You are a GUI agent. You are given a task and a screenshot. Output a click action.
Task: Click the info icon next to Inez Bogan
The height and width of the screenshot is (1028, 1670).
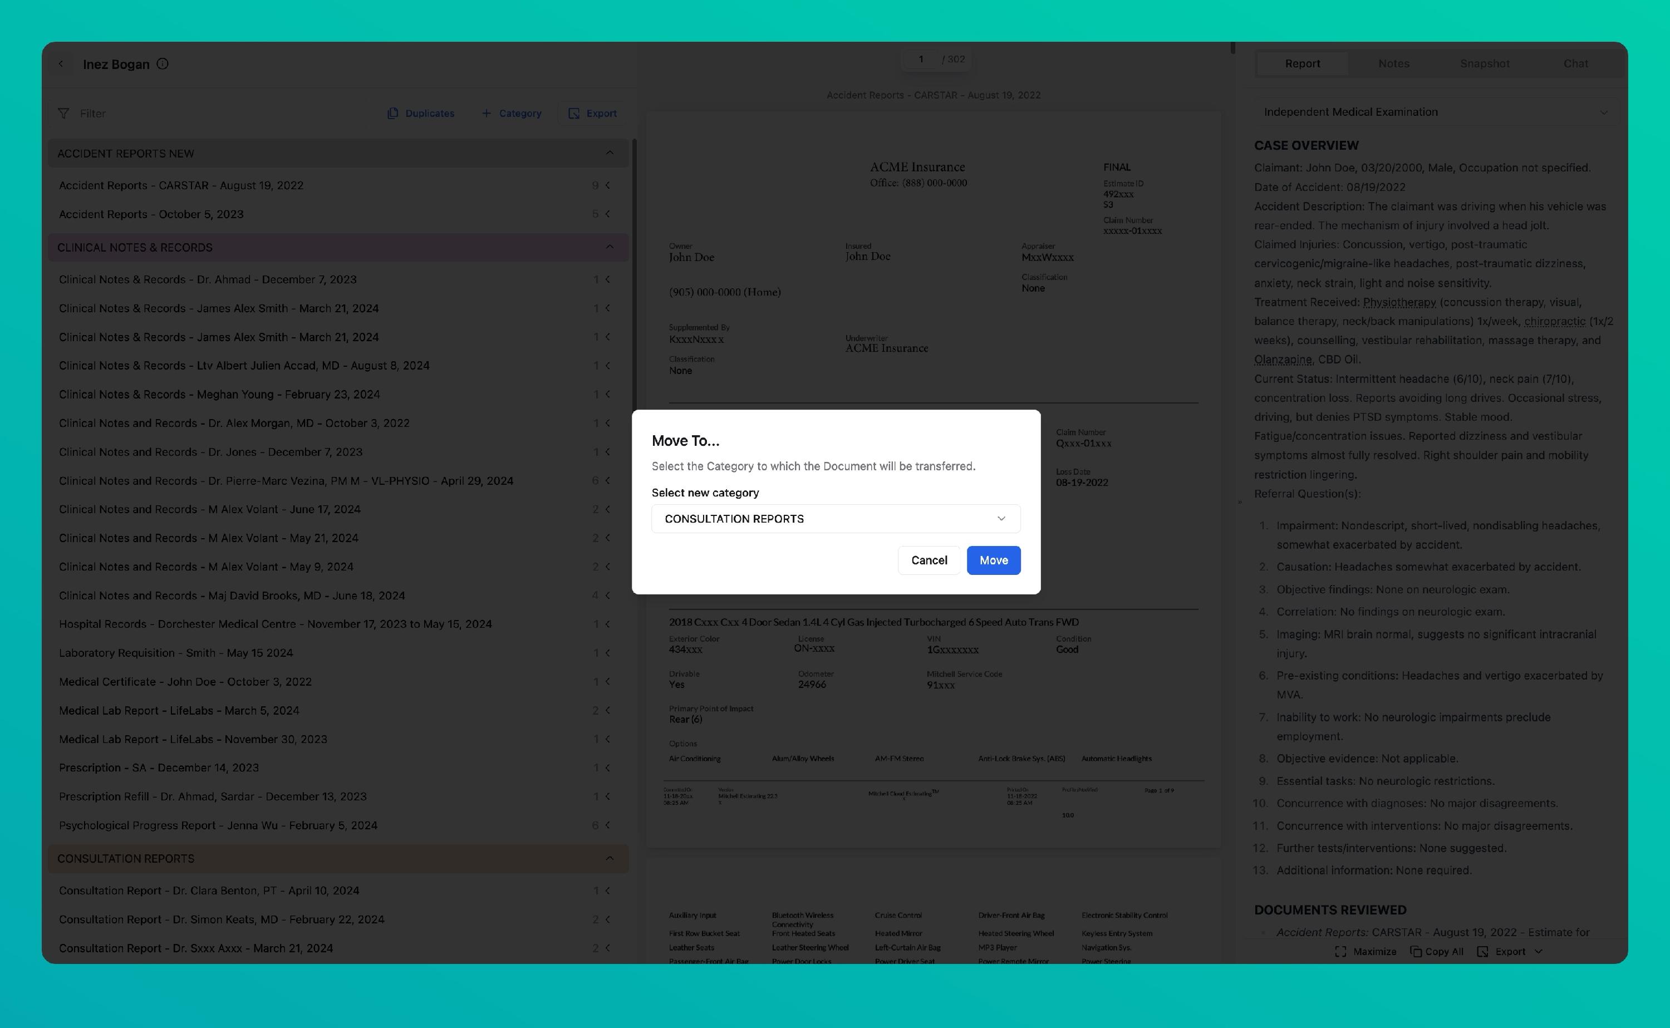click(163, 64)
